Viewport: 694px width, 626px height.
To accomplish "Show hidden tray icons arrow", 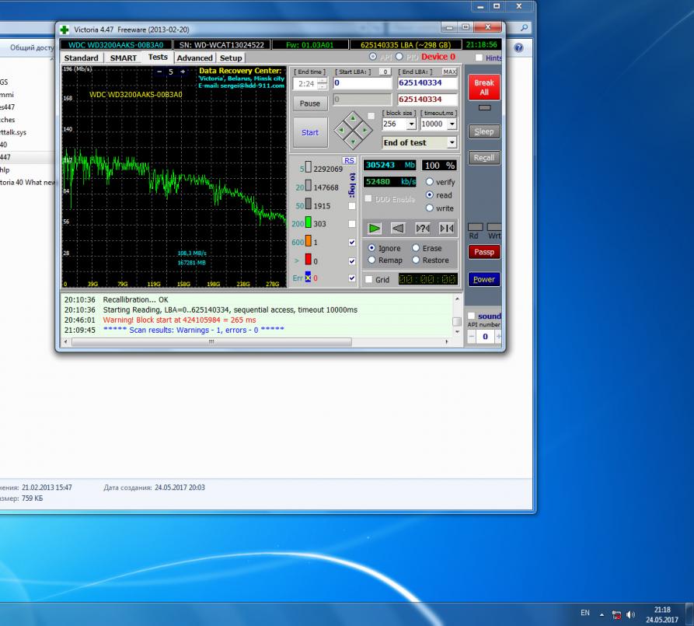I will tap(602, 614).
